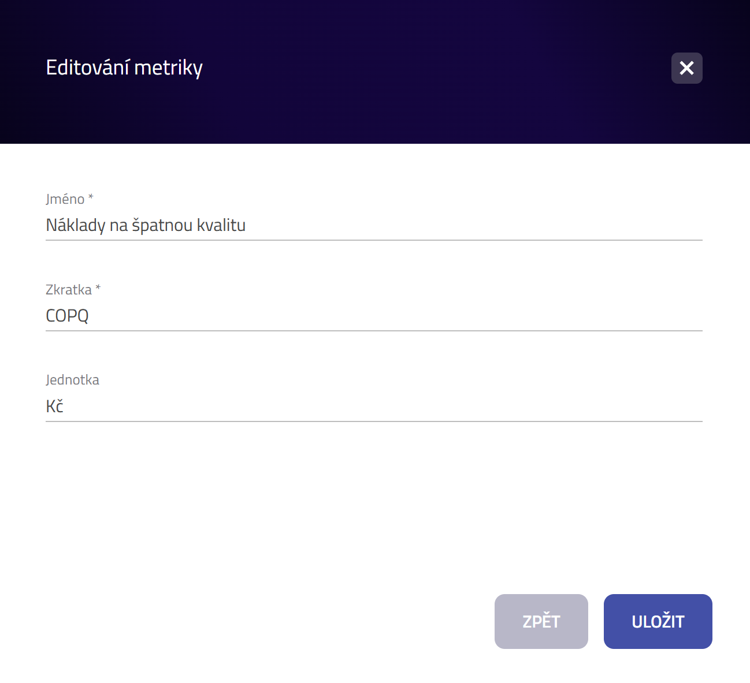
Task: Place cursor in the COPQ text
Action: (x=67, y=316)
